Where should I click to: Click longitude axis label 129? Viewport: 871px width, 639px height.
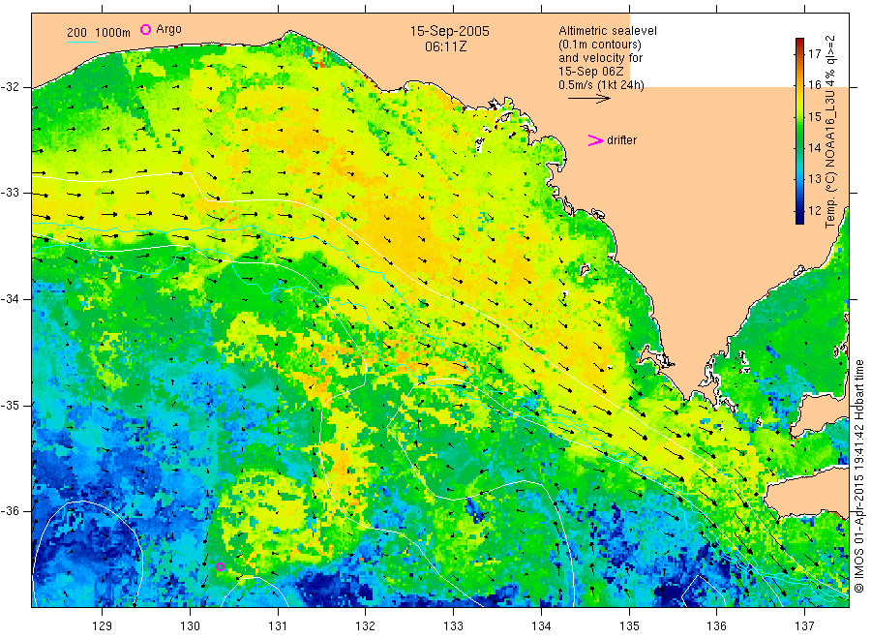(x=103, y=626)
